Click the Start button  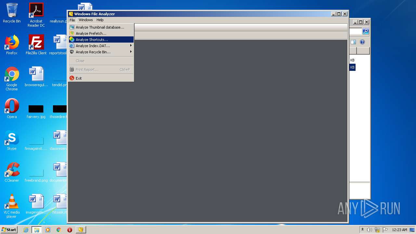[9, 230]
